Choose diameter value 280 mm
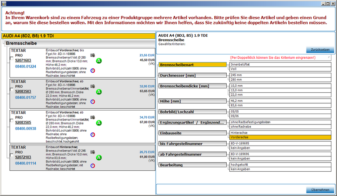This screenshot has width=337, height=196. pyautogui.click(x=280, y=80)
